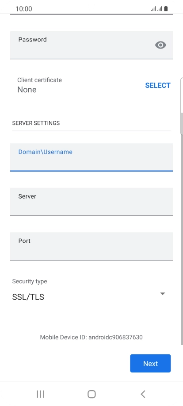Tap the second signal strength icon
Screen dimensions: 183x406
click(160, 9)
